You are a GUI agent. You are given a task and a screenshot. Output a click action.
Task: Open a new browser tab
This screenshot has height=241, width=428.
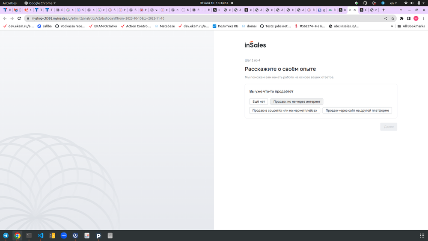click(x=383, y=10)
